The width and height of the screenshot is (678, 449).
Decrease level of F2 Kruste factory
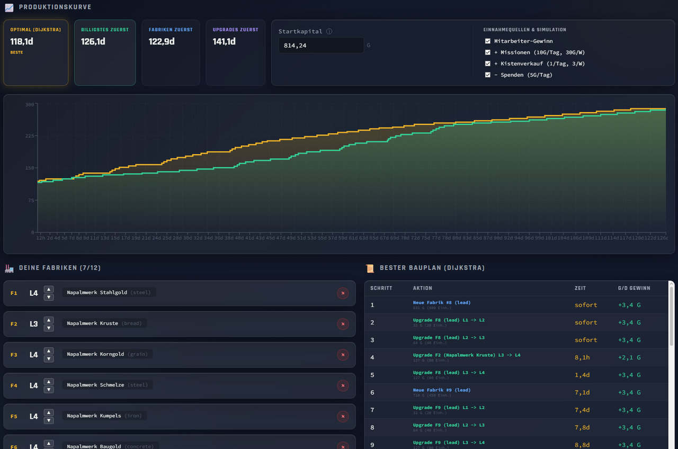click(49, 328)
